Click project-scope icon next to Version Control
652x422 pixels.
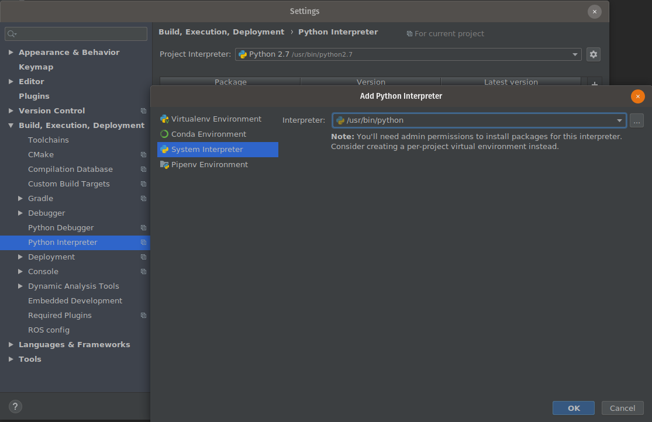pos(143,110)
